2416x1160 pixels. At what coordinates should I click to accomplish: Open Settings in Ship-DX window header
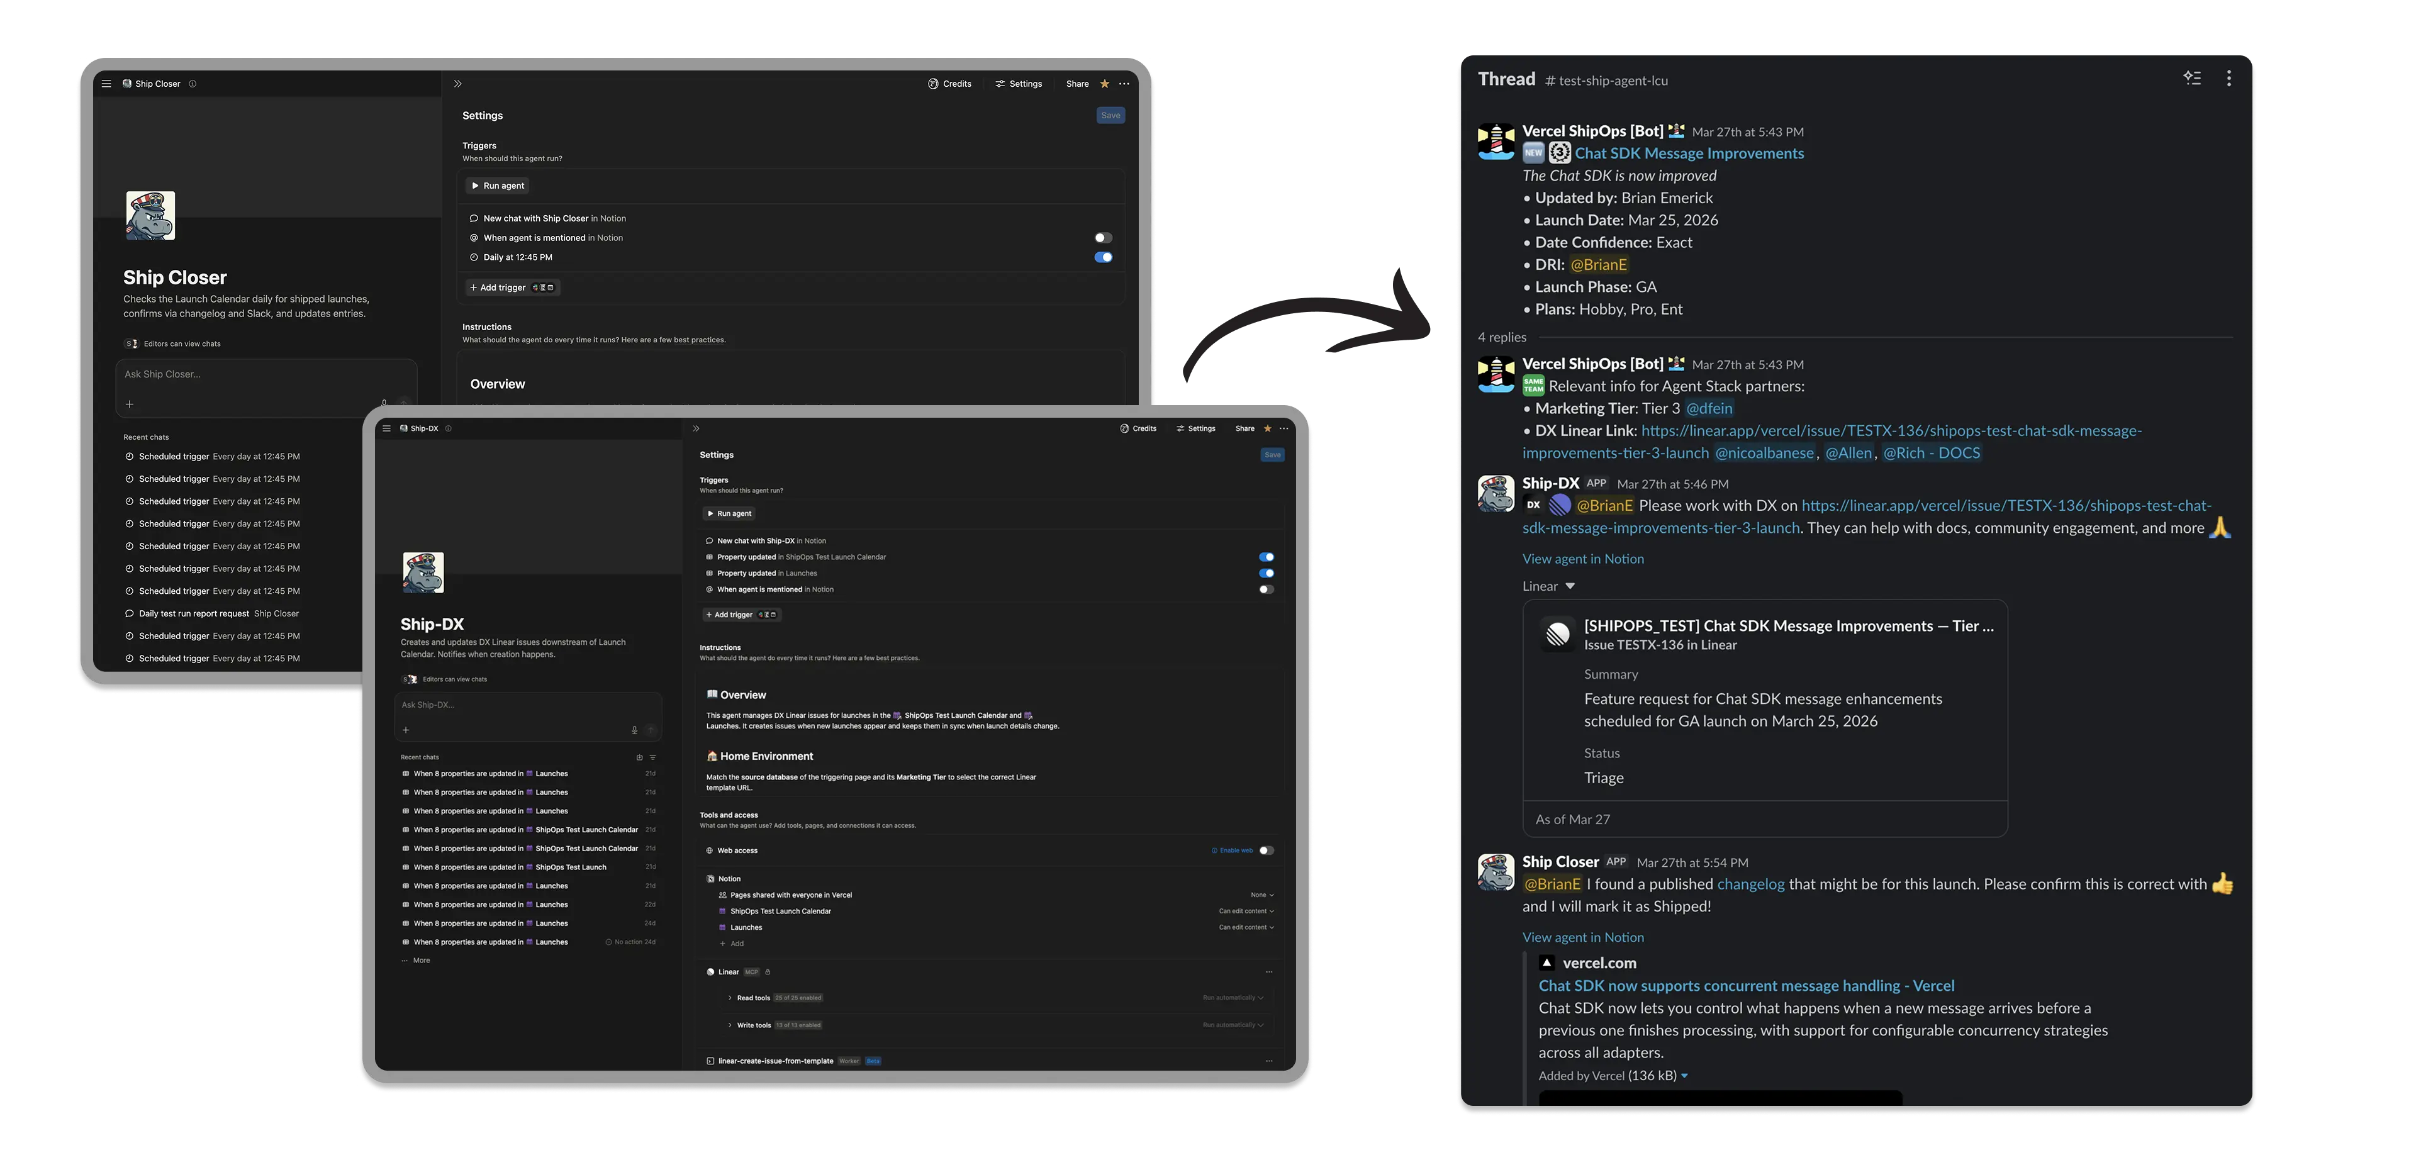tap(1196, 428)
